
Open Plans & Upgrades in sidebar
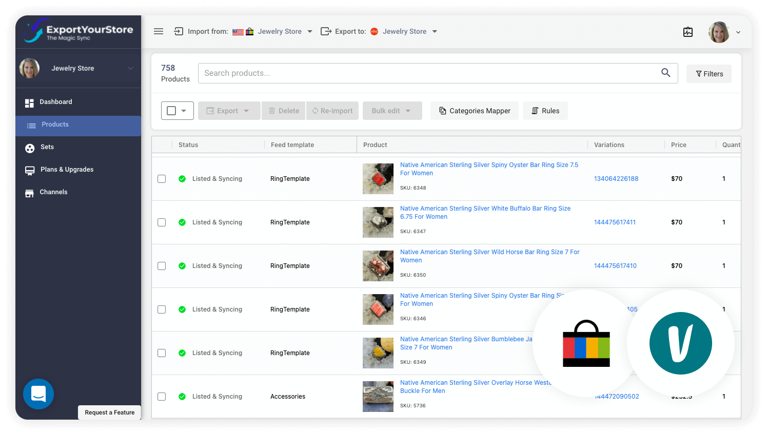[78, 170]
